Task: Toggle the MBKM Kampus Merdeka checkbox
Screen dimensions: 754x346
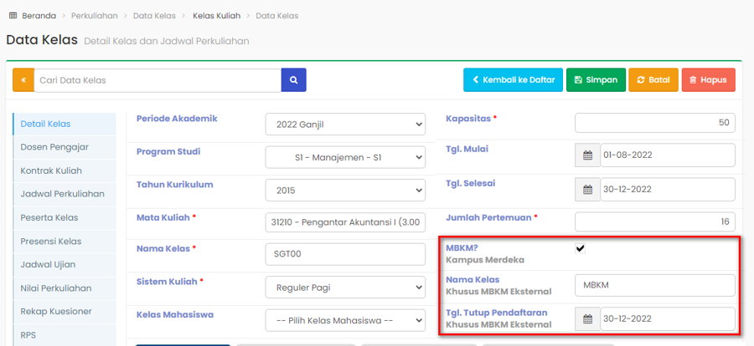Action: coord(581,248)
